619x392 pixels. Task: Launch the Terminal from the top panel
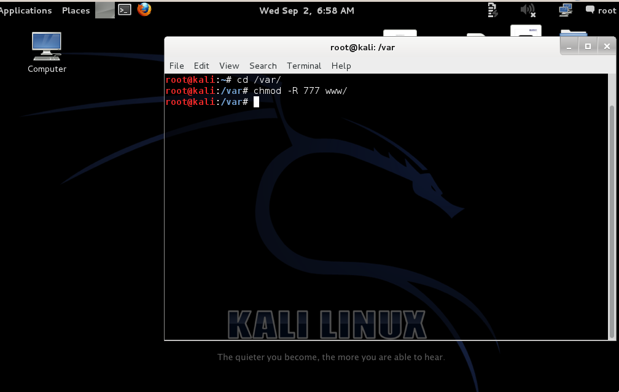tap(125, 10)
